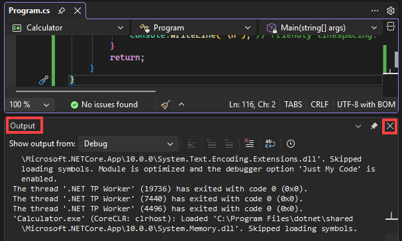Viewport: 402px width, 241px height.
Task: Click the highlighted closing brace on line 116
Action: pos(72,80)
